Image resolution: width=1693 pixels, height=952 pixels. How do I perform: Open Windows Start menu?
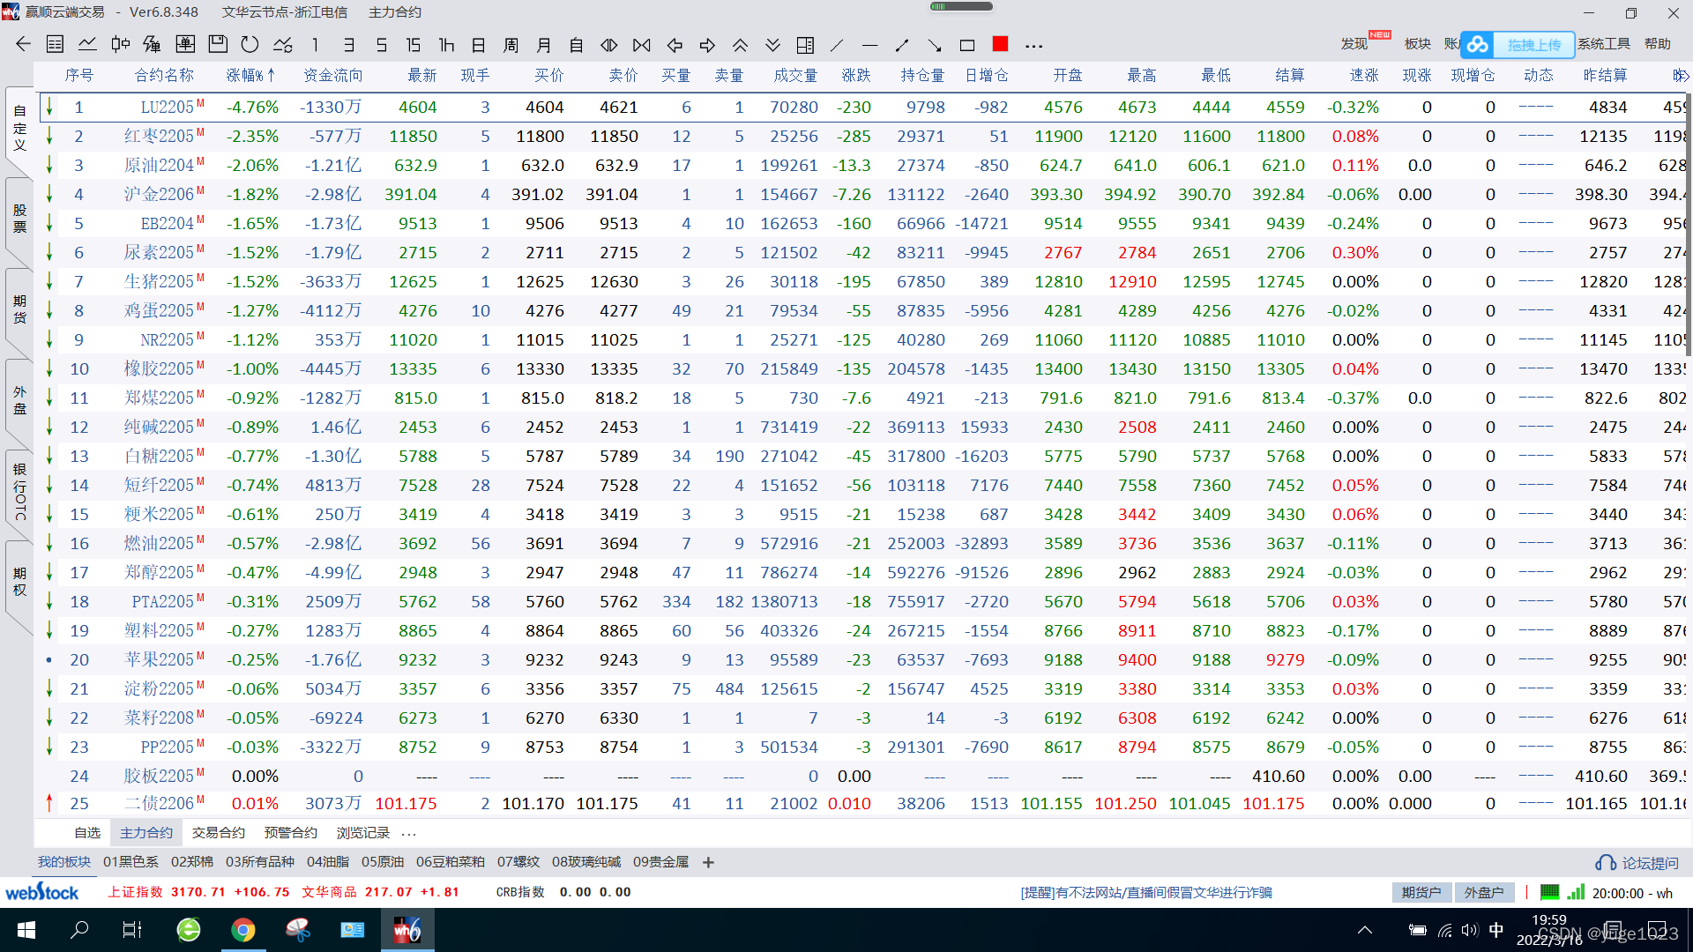pyautogui.click(x=26, y=930)
